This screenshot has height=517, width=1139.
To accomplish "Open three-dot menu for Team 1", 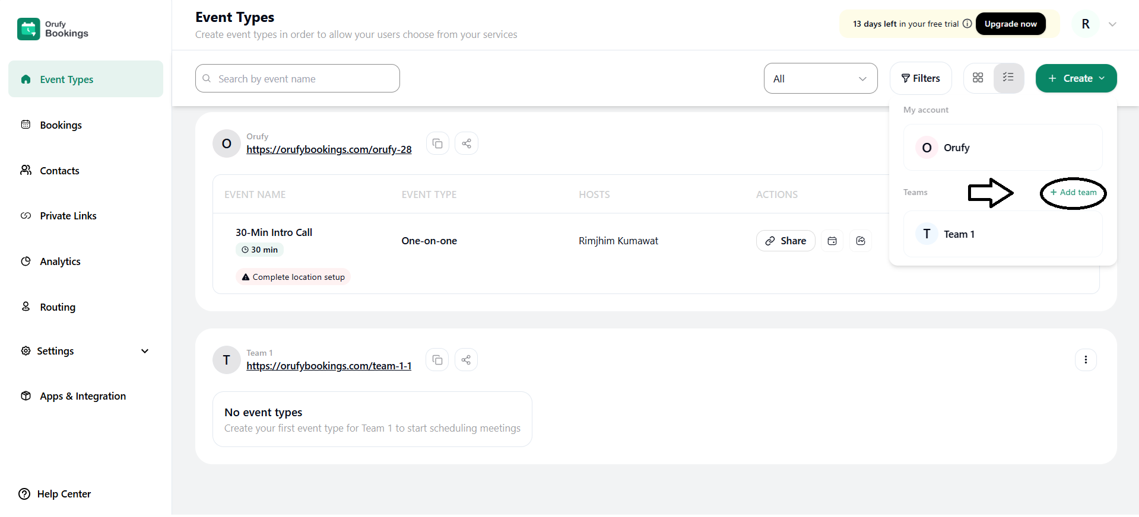I will 1086,360.
